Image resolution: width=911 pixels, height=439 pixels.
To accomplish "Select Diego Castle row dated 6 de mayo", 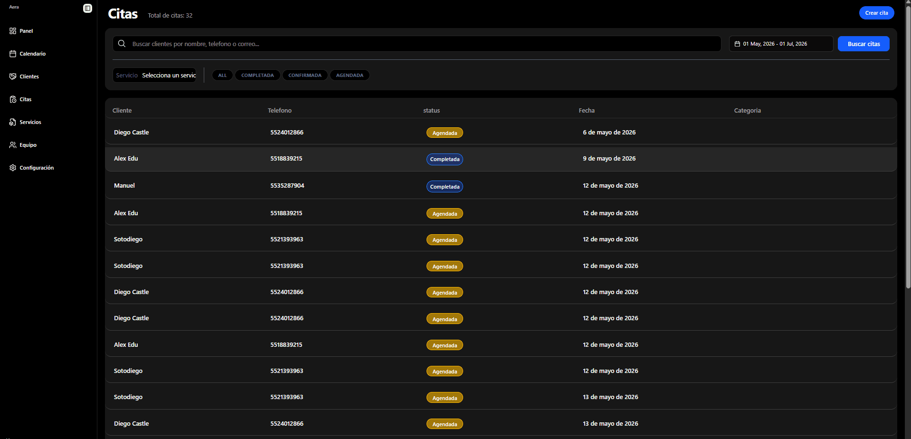I will (501, 132).
